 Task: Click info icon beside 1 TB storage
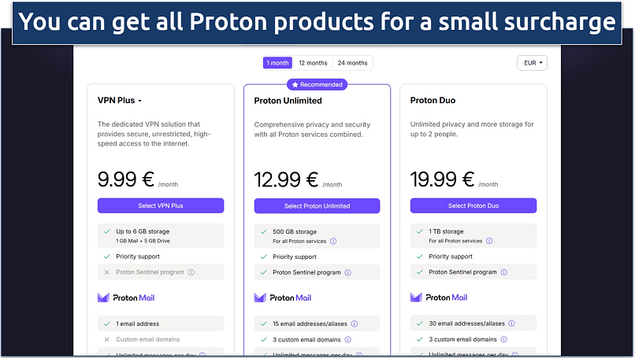click(x=489, y=241)
